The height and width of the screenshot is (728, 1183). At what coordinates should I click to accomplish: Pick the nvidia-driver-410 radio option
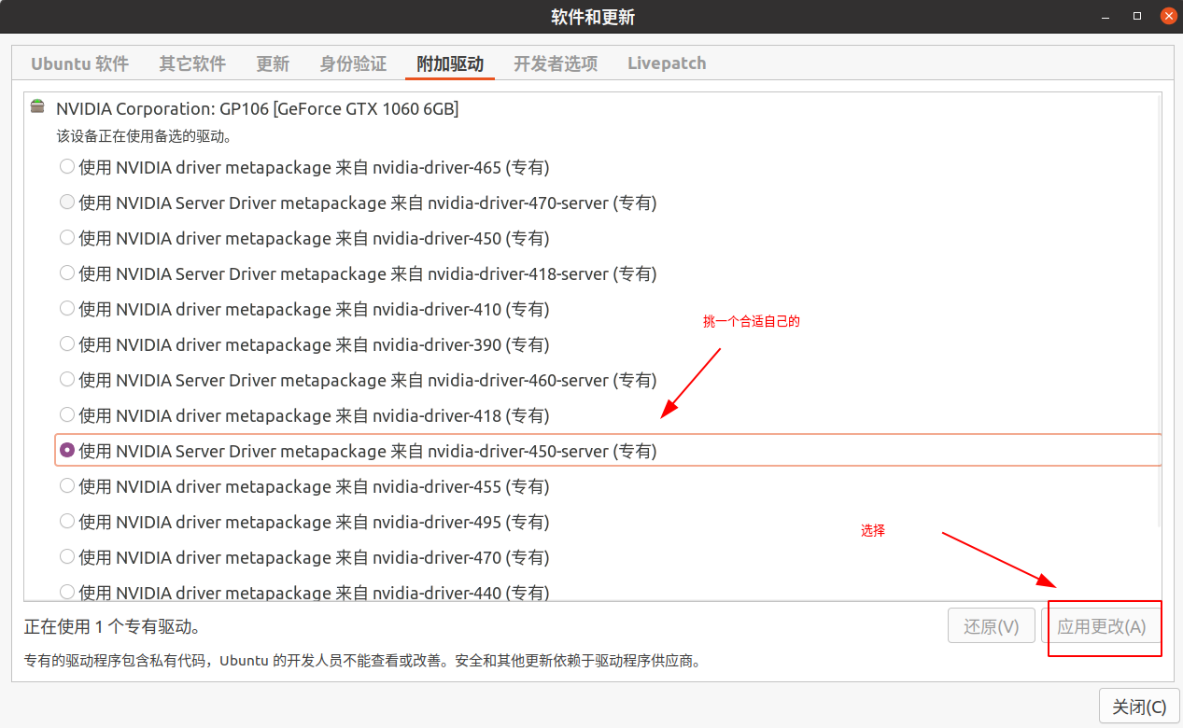pos(67,308)
